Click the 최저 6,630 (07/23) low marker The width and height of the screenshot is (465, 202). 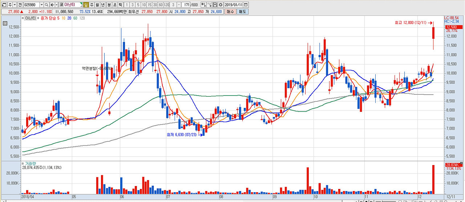[182, 134]
